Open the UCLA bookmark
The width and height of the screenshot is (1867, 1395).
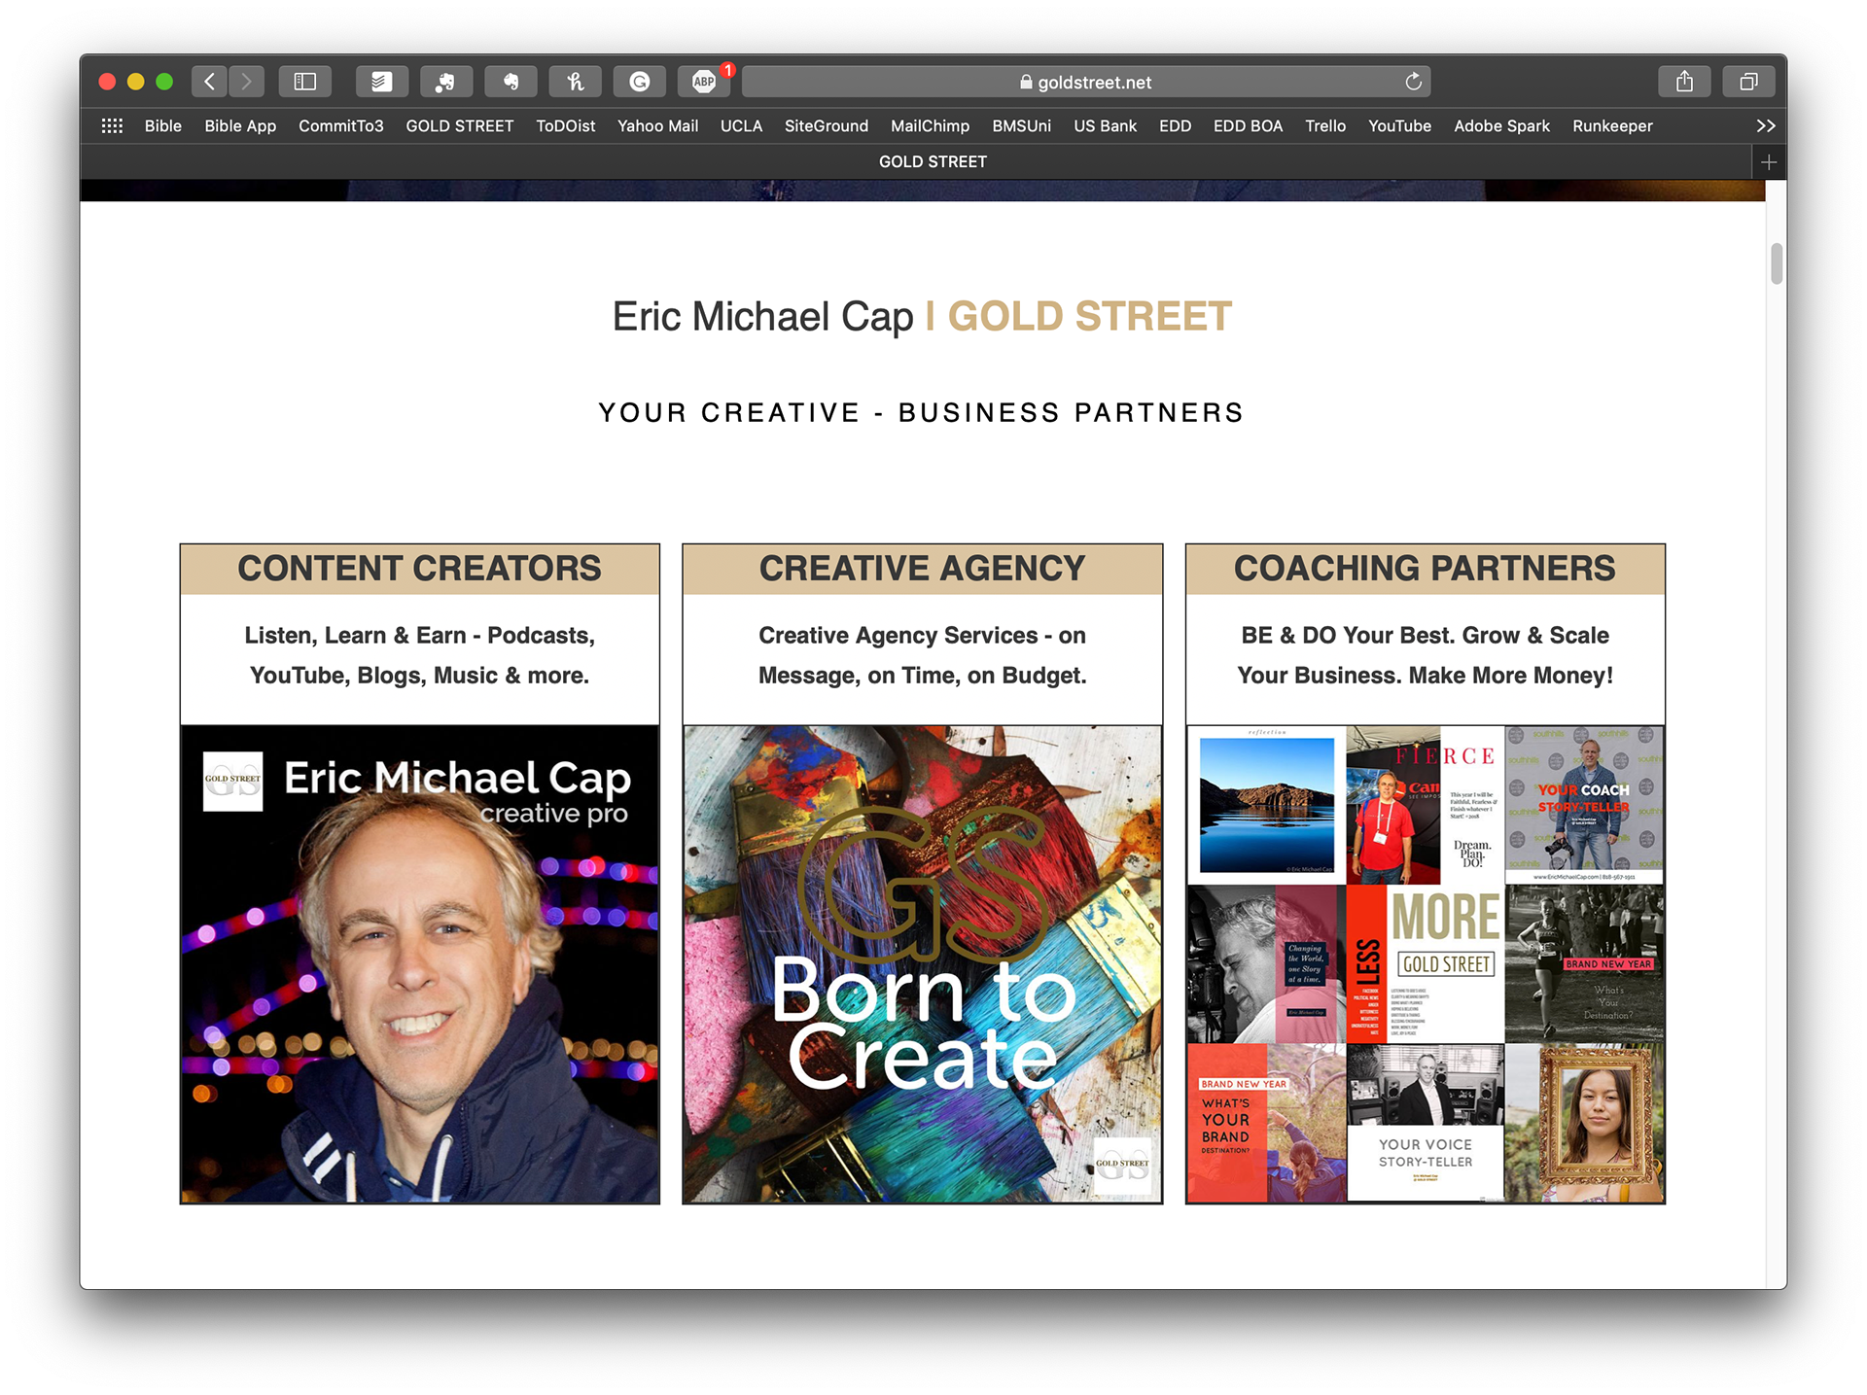click(x=741, y=125)
